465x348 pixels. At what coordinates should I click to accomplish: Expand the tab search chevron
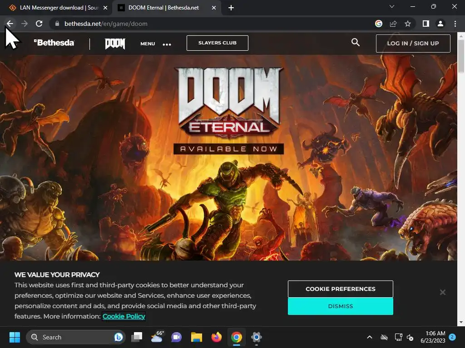click(x=392, y=6)
